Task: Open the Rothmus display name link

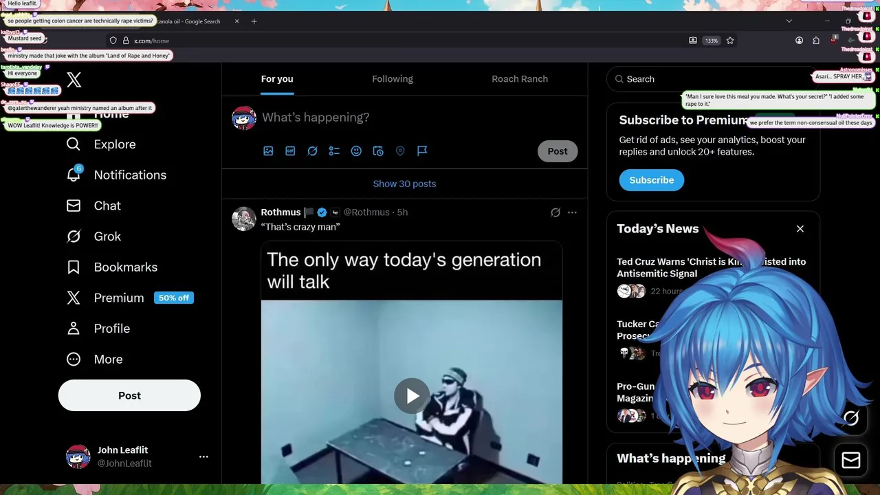Action: (x=280, y=212)
